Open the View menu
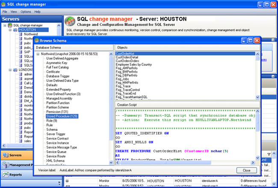Viewport: 278px width, 188px height. (x=14, y=12)
